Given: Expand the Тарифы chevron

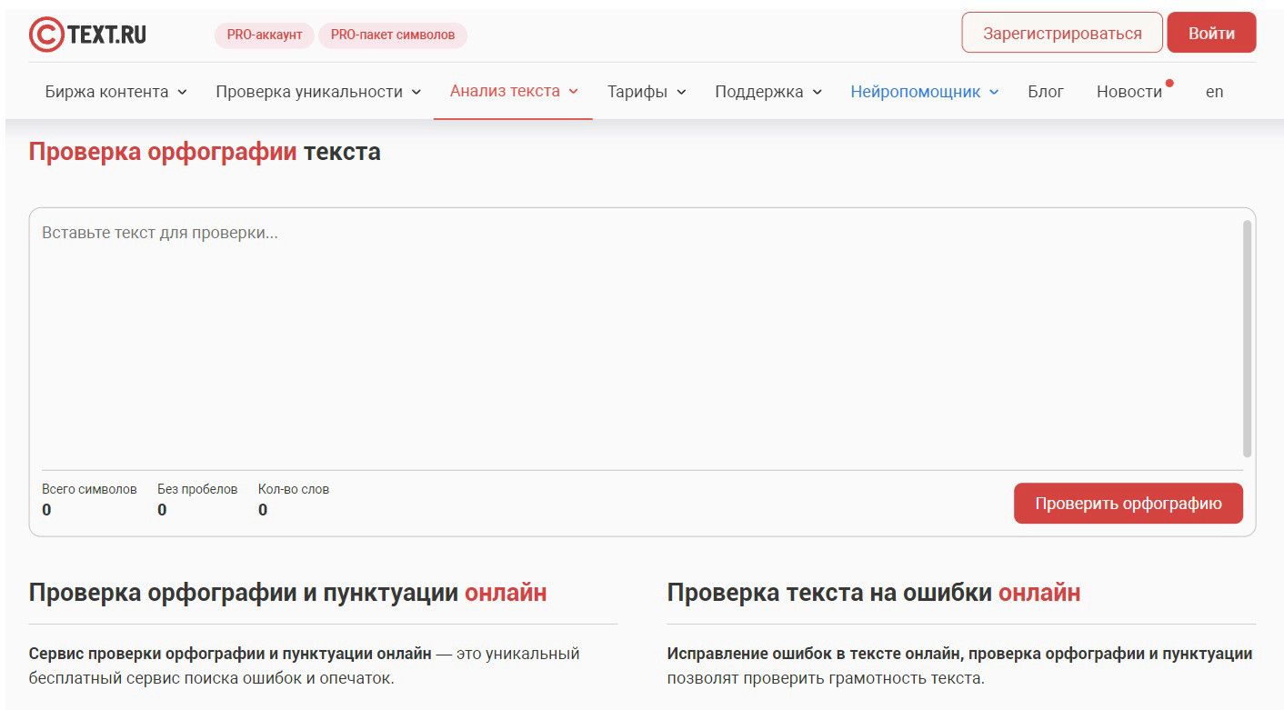Looking at the screenshot, I should [x=681, y=92].
